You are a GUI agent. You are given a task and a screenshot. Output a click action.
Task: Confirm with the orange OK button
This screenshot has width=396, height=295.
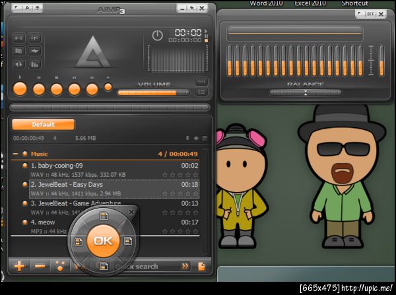click(104, 241)
